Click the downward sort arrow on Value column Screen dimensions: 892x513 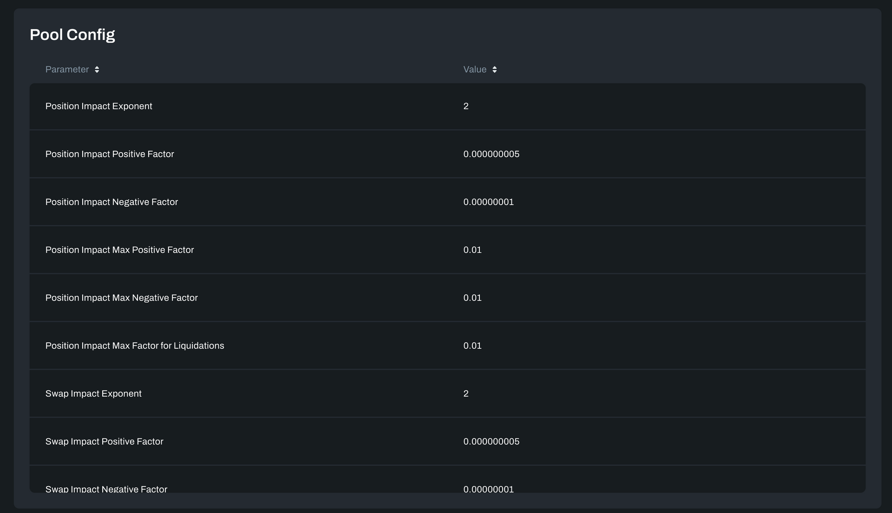[x=494, y=71]
